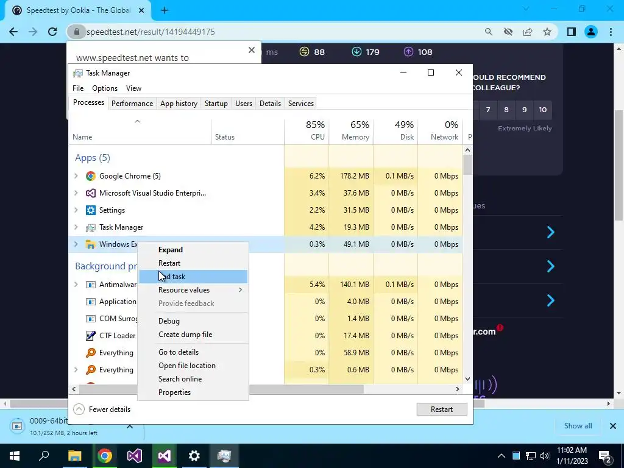The width and height of the screenshot is (624, 468).
Task: Choose Go to details
Action: (x=193, y=352)
